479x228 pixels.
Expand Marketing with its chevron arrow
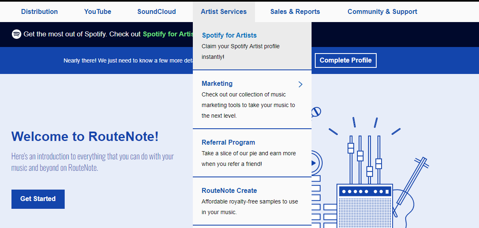pos(301,85)
